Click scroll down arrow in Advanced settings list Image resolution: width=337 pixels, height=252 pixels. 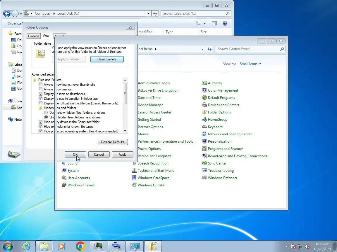pos(125,131)
